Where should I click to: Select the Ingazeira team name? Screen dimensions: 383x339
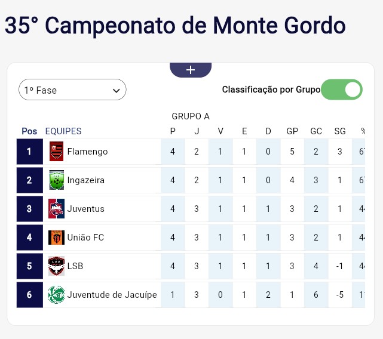pyautogui.click(x=85, y=180)
